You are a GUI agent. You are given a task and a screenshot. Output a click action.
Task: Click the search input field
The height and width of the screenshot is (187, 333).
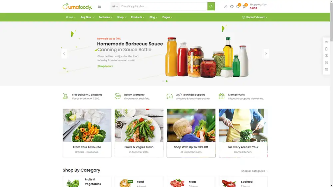point(163,6)
